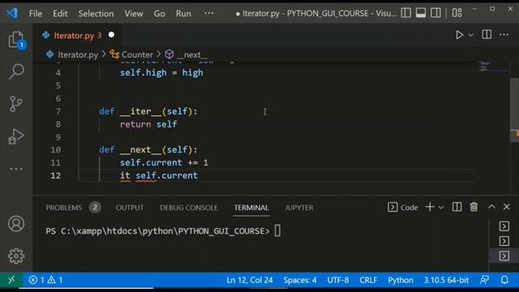Click Ln 12, Col 24 status item
519x292 pixels.
(250, 280)
